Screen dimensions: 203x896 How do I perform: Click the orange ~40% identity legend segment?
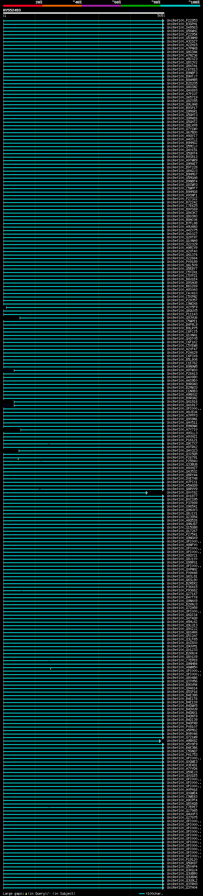tap(62, 6)
